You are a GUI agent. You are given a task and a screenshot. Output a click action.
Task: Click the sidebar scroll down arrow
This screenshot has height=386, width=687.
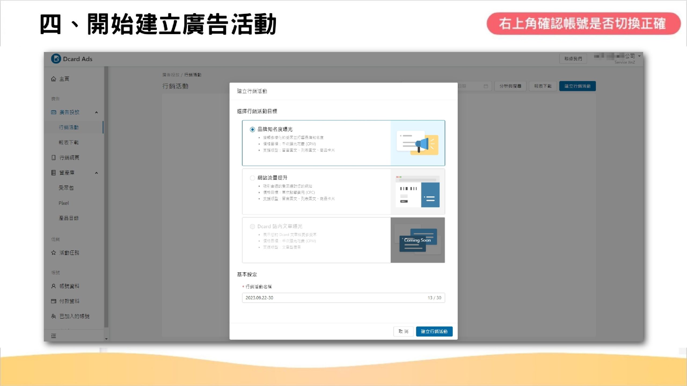[106, 339]
